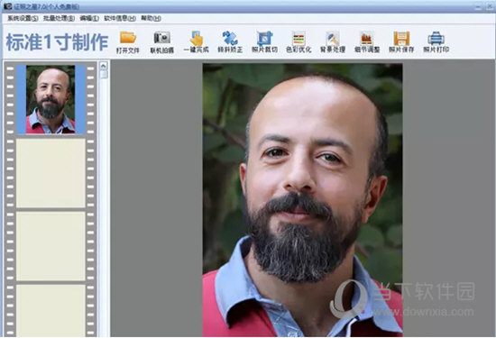Viewport: 496px width, 338px height.
Task: Print photo using 照片打印 icon
Action: pyautogui.click(x=436, y=41)
